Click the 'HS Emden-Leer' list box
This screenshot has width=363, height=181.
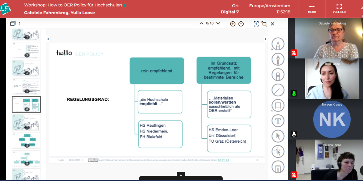[x=229, y=139]
